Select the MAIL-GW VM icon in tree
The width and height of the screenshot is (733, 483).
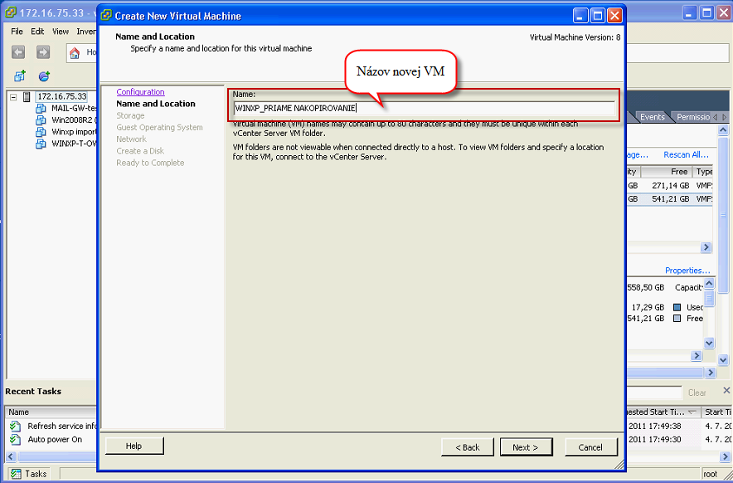pyautogui.click(x=41, y=109)
